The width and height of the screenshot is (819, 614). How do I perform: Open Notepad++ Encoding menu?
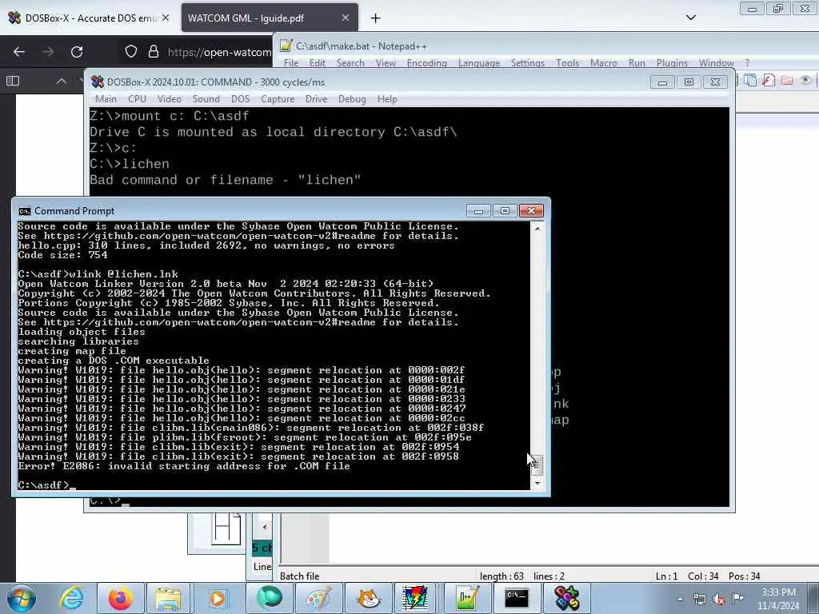[x=427, y=63]
